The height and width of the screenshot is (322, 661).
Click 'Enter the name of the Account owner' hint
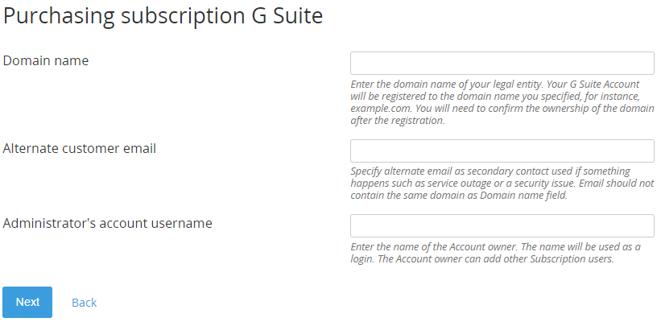(x=435, y=246)
